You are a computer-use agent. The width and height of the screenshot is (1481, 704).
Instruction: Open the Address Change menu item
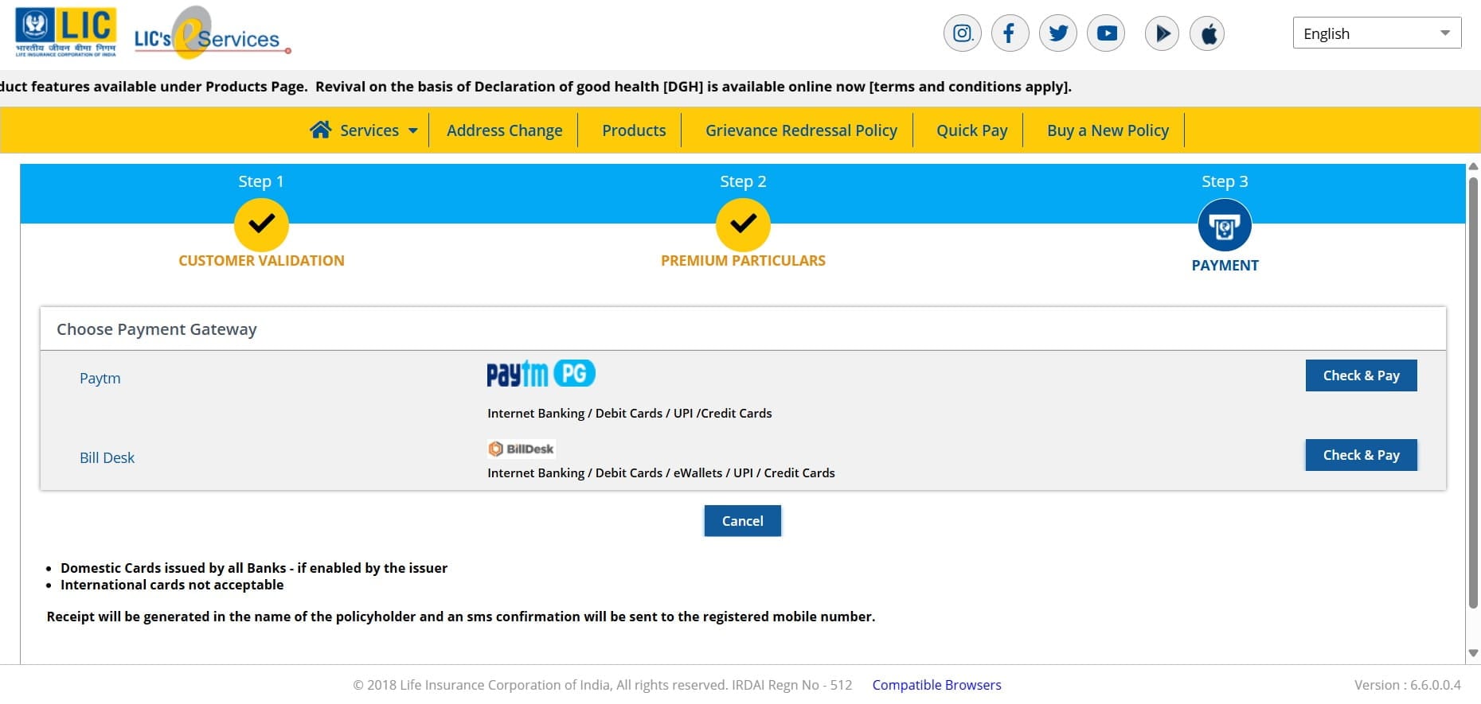click(505, 130)
